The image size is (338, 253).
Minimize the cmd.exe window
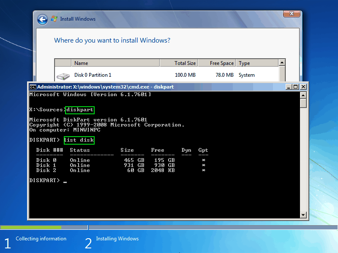(289, 86)
